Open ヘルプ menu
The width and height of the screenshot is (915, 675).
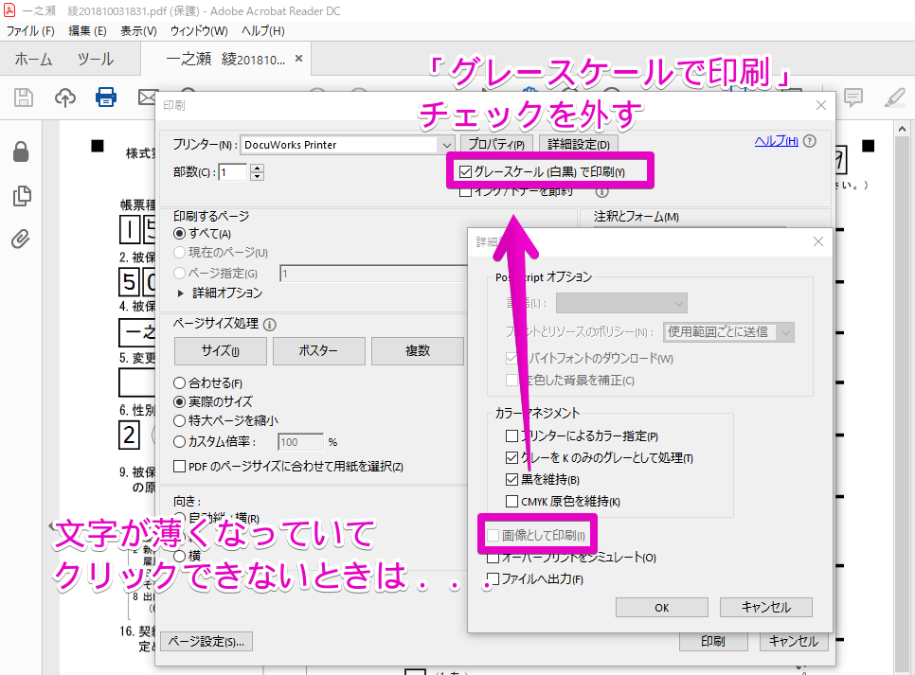point(263,31)
